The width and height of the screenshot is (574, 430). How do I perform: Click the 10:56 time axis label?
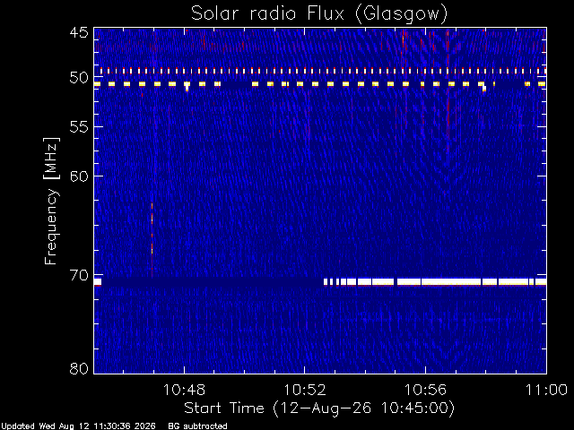(x=425, y=390)
